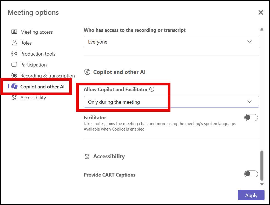Open Recording & transcription settings
The image size is (270, 205).
(48, 76)
